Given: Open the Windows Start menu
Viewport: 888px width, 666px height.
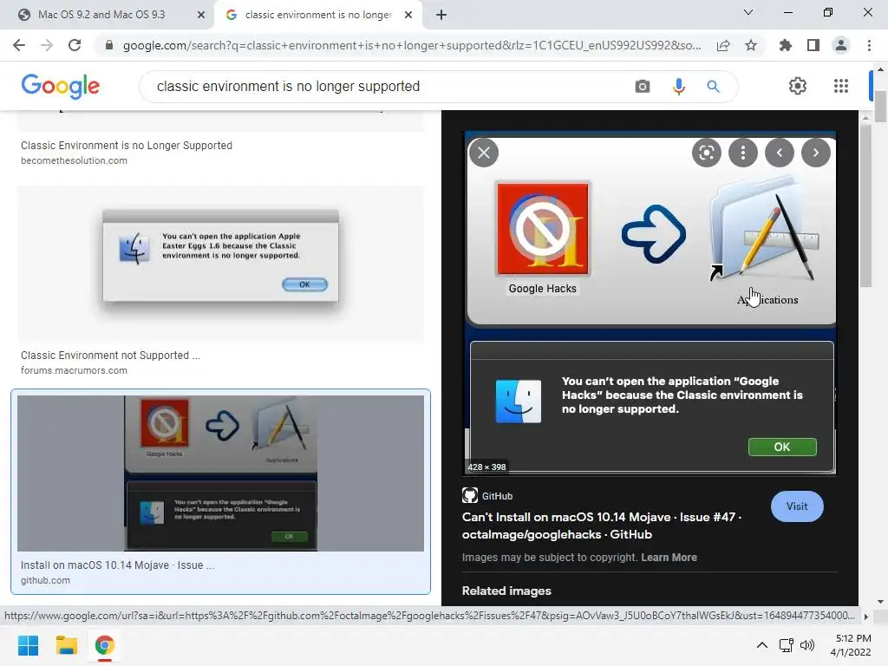Looking at the screenshot, I should (x=28, y=645).
